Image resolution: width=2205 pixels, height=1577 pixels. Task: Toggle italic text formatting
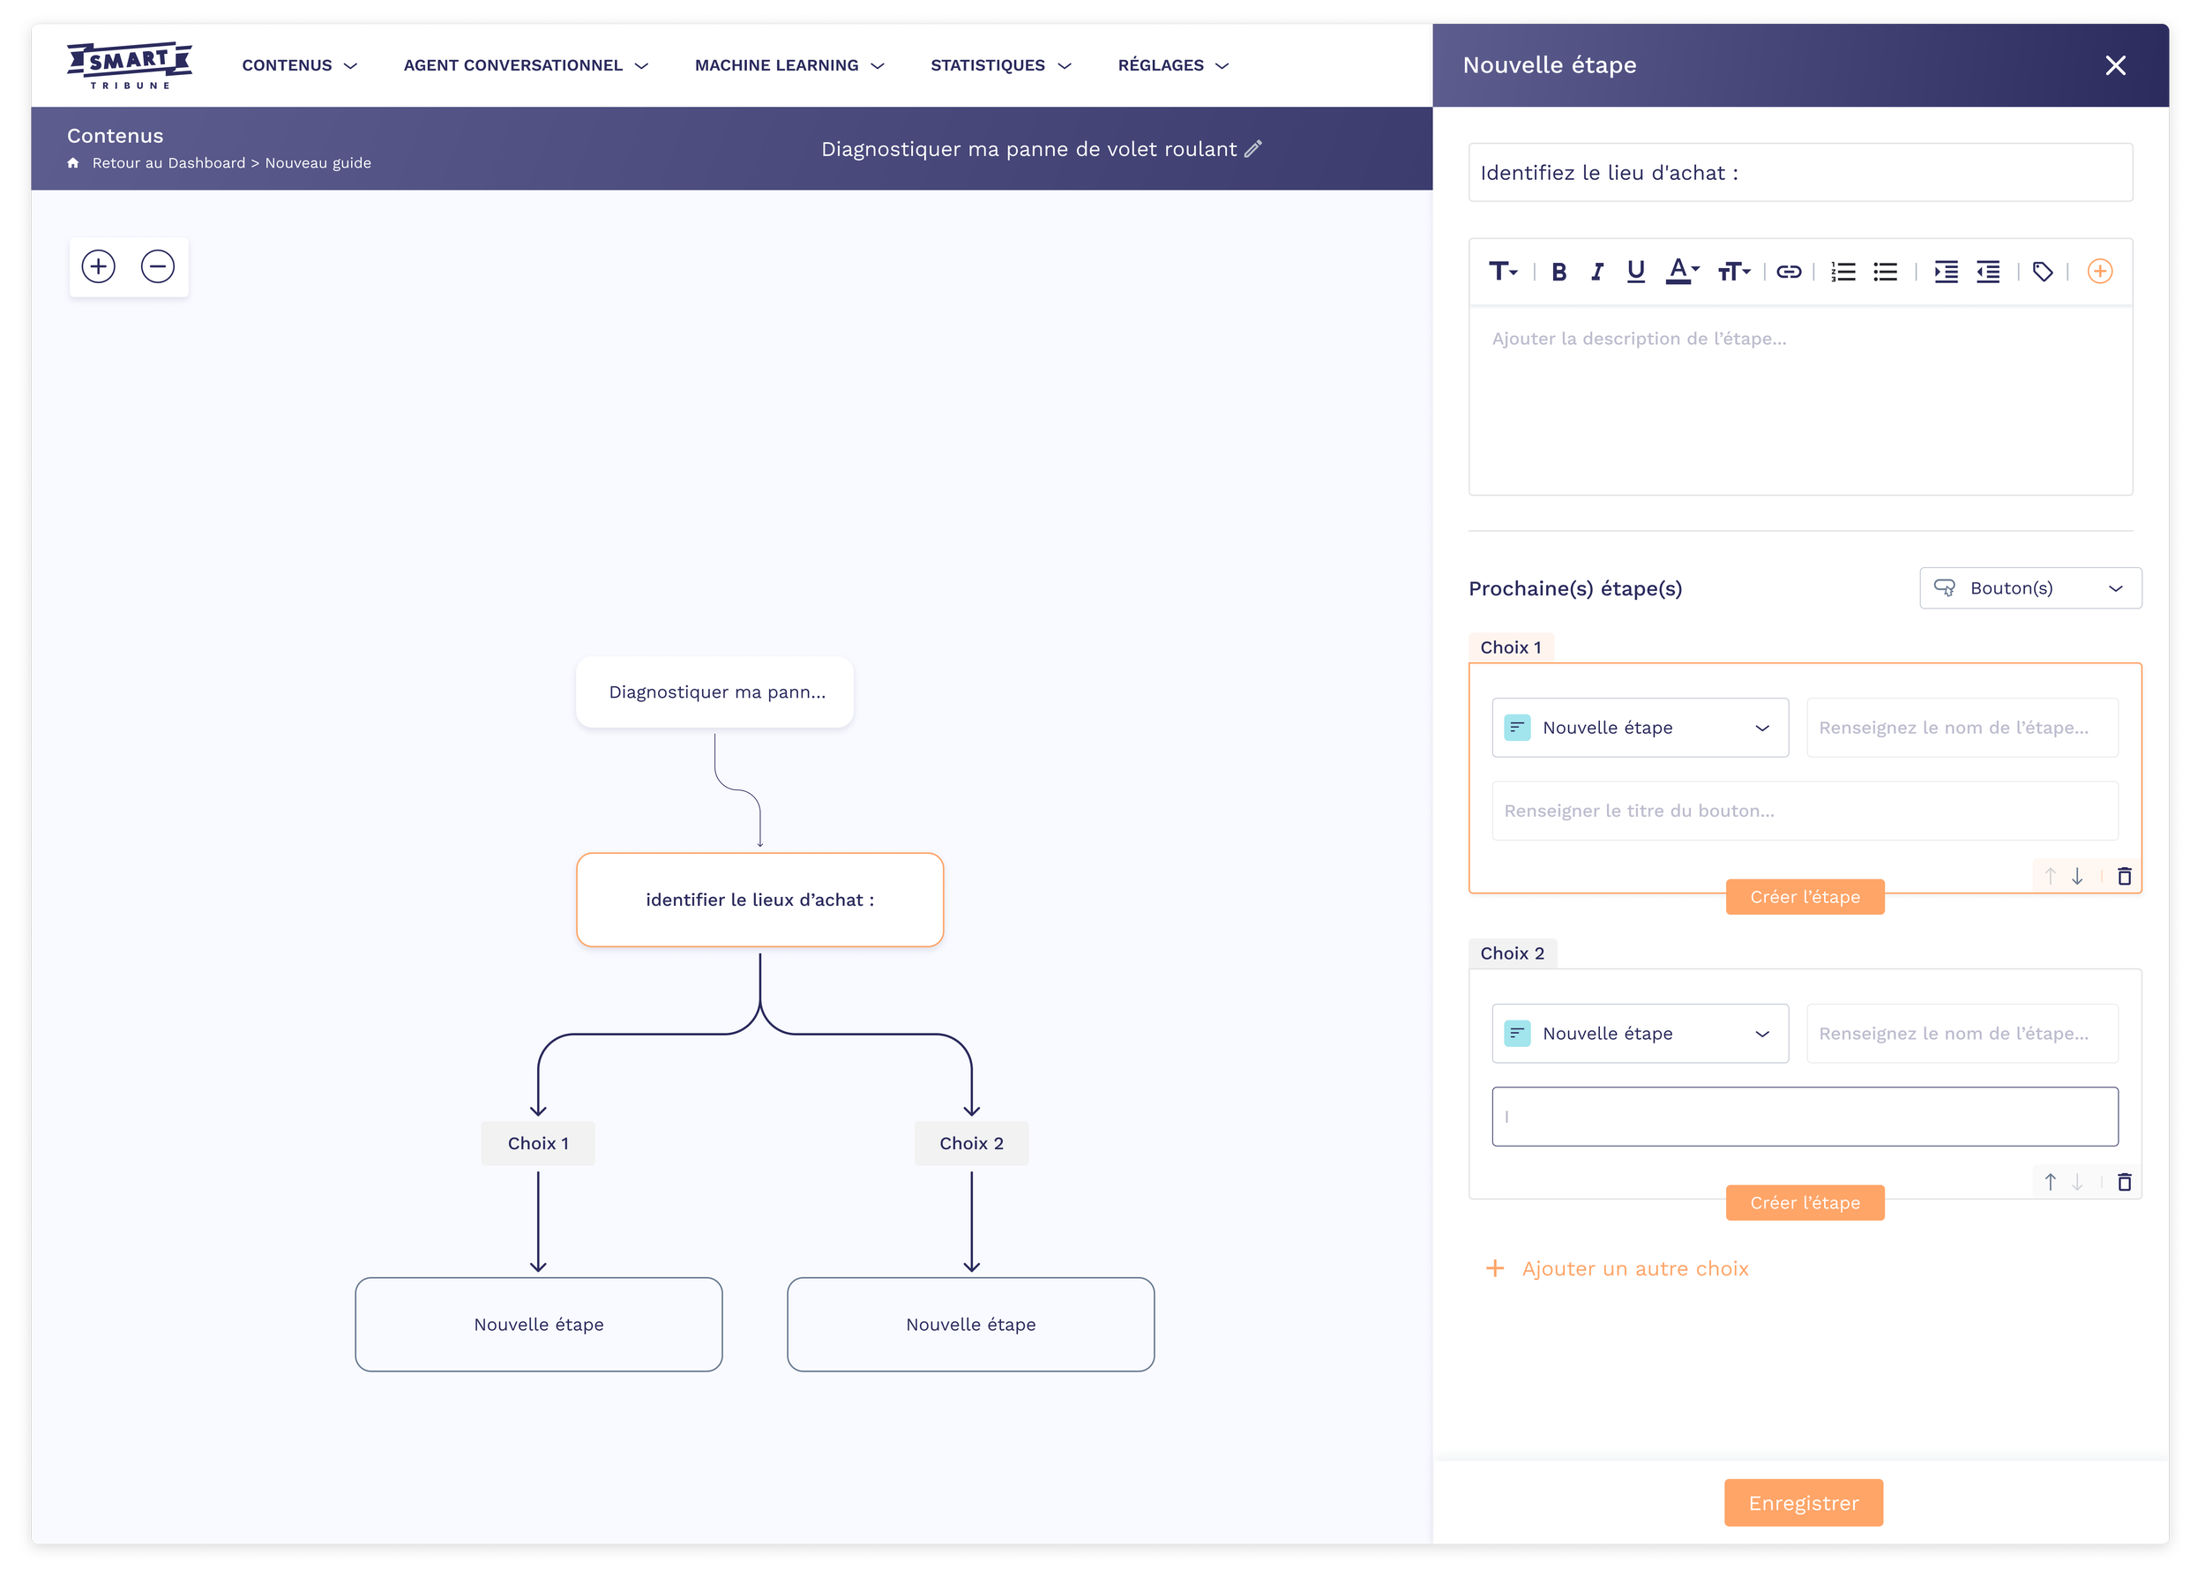[x=1596, y=272]
